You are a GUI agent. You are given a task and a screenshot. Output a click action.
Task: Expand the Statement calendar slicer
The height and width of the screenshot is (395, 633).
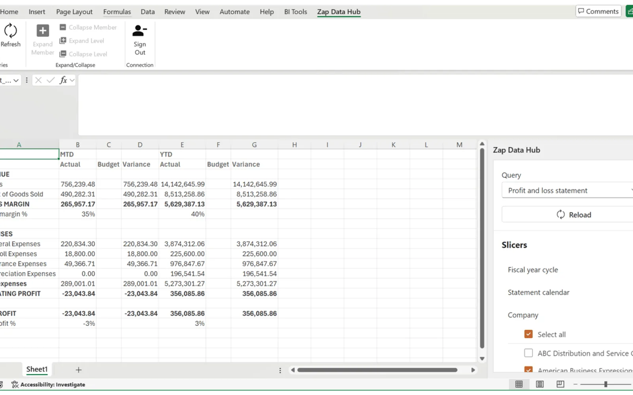(x=538, y=292)
